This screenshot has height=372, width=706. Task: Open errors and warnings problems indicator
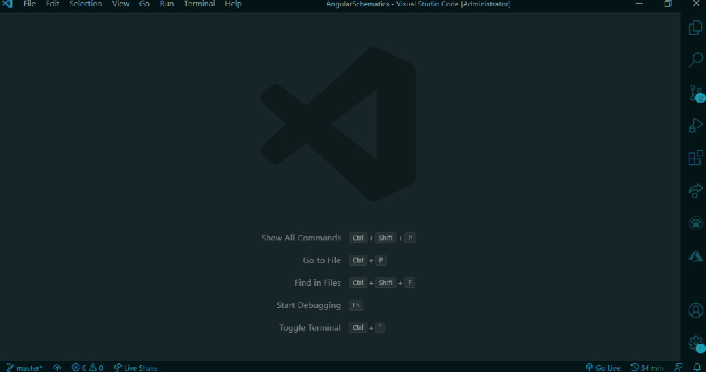(88, 367)
